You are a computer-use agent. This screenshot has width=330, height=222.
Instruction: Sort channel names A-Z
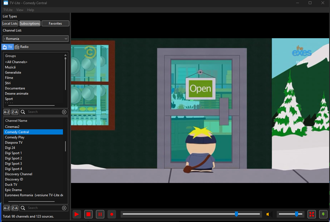[x=7, y=208]
